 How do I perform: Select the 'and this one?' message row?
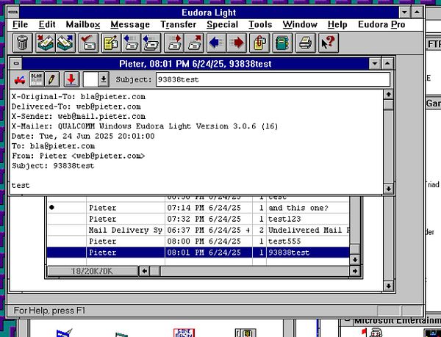[198, 208]
